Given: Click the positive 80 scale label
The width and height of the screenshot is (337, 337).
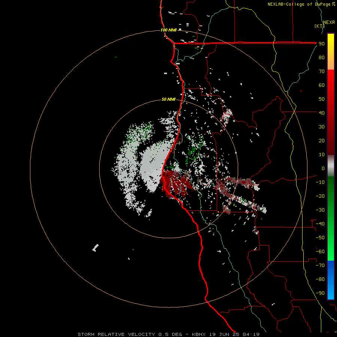Looking at the screenshot, I should click(322, 57).
